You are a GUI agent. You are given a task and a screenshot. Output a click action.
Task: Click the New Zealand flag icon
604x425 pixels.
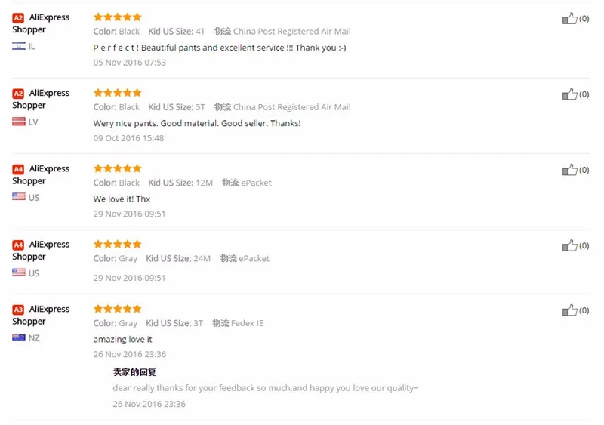[18, 338]
